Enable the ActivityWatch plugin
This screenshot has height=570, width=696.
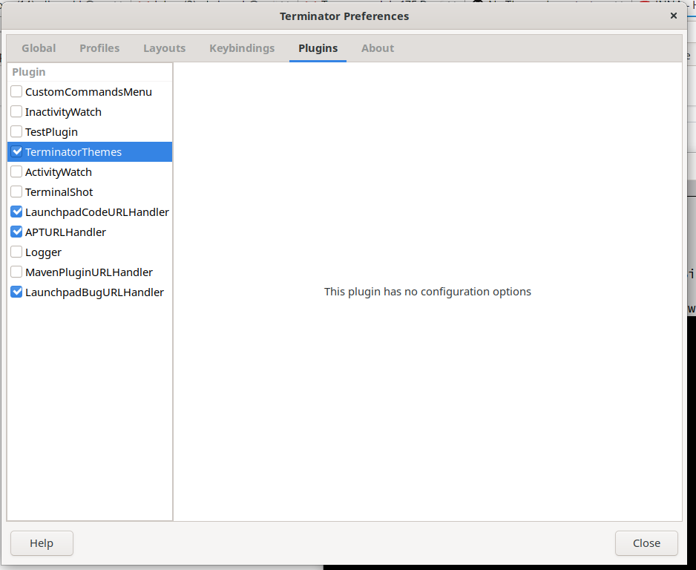[16, 171]
